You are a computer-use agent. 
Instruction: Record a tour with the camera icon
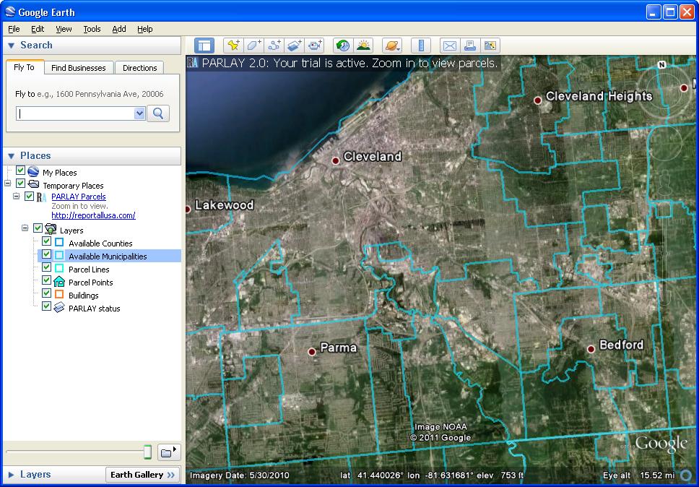pyautogui.click(x=314, y=46)
